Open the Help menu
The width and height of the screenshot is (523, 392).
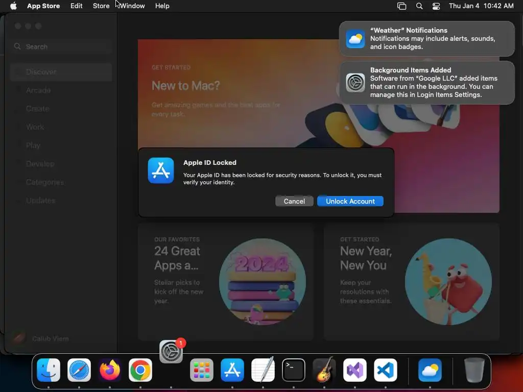[x=162, y=6]
